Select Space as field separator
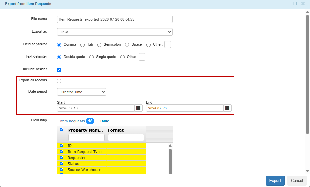Viewport: 310px width, 187px height. (x=127, y=45)
